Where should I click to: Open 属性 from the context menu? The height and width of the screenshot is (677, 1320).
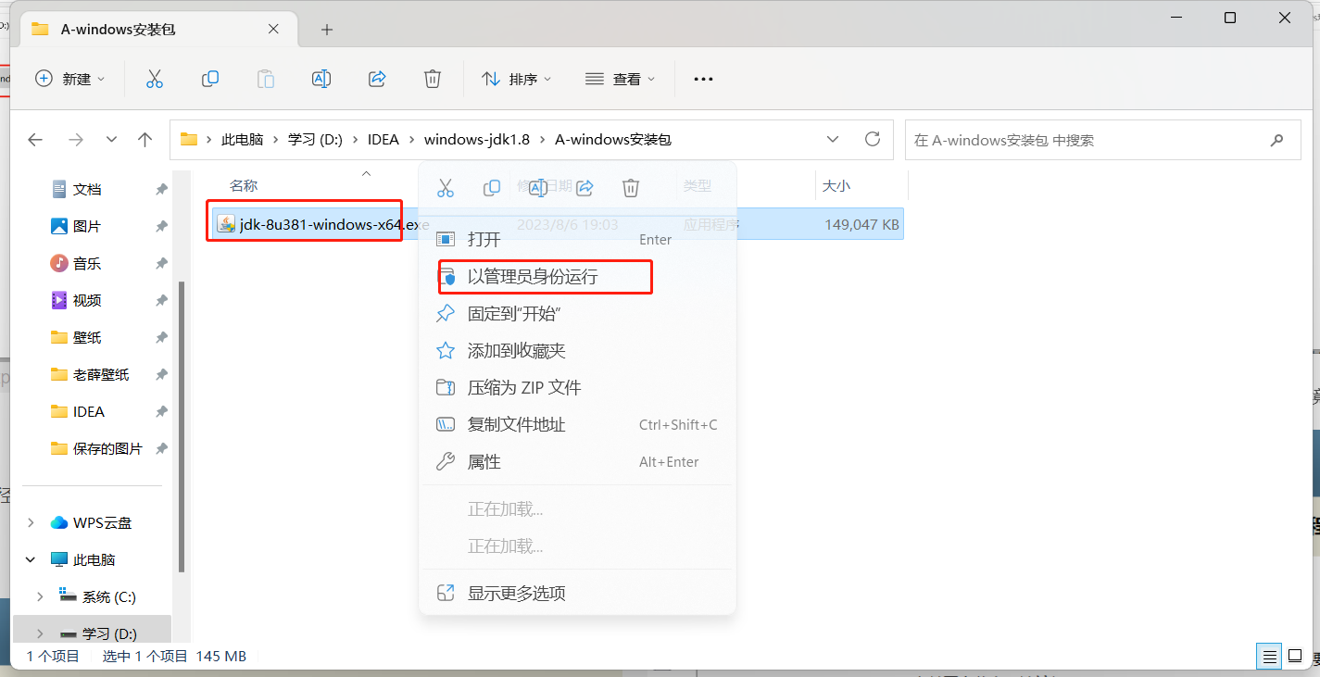[577, 462]
